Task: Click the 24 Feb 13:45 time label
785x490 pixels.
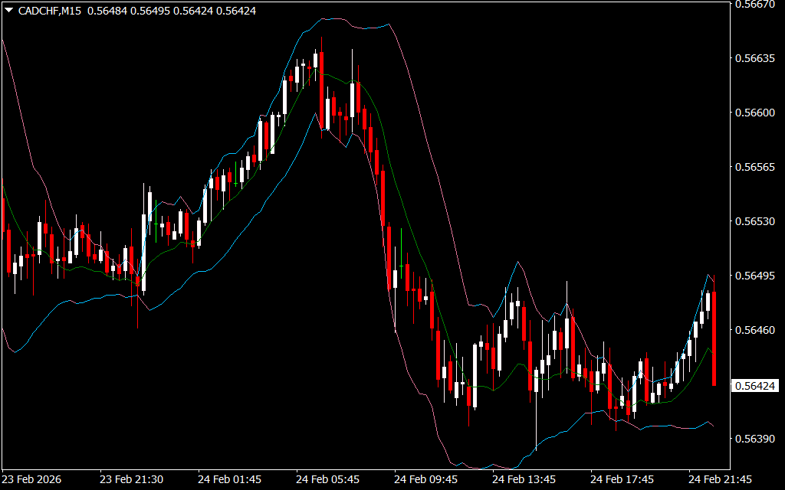Action: click(x=524, y=479)
